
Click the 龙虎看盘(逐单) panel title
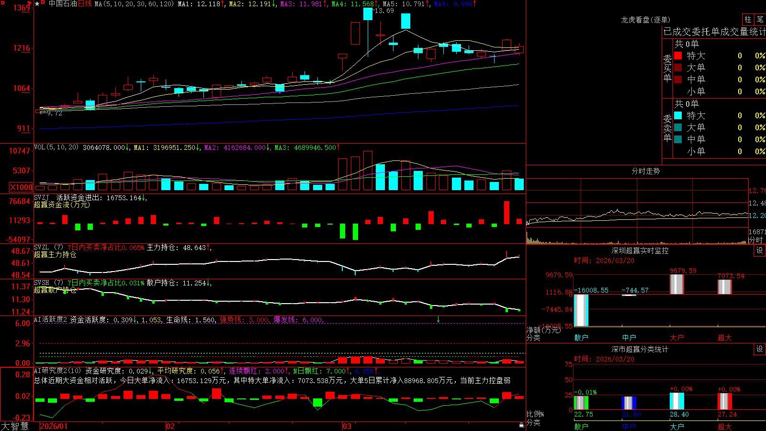tap(645, 20)
